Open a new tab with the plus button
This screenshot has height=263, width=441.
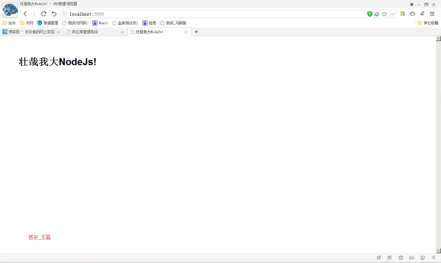pyautogui.click(x=196, y=32)
